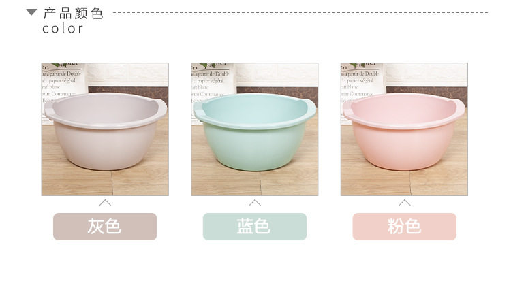Select the 灰色 color option
Viewport: 511px width, 294px height.
105,227
